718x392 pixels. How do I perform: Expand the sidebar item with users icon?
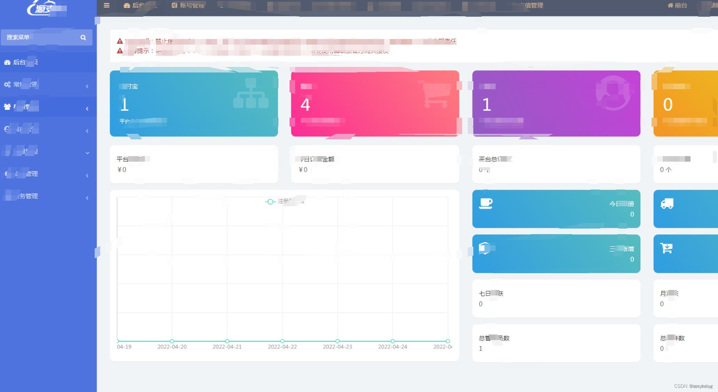(87, 108)
